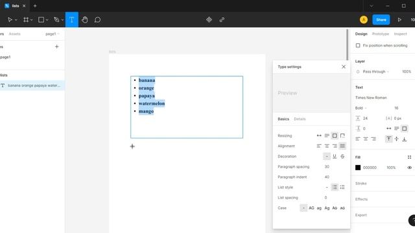Set Resizing to auto width in Type settings
Image resolution: width=415 pixels, height=233 pixels.
[x=319, y=136]
